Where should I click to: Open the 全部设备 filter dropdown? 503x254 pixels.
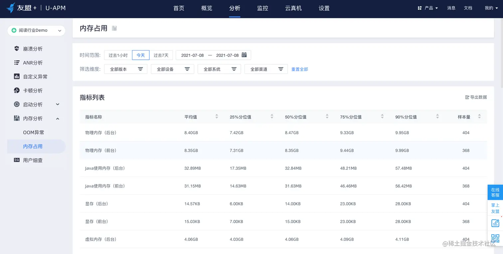pos(173,69)
